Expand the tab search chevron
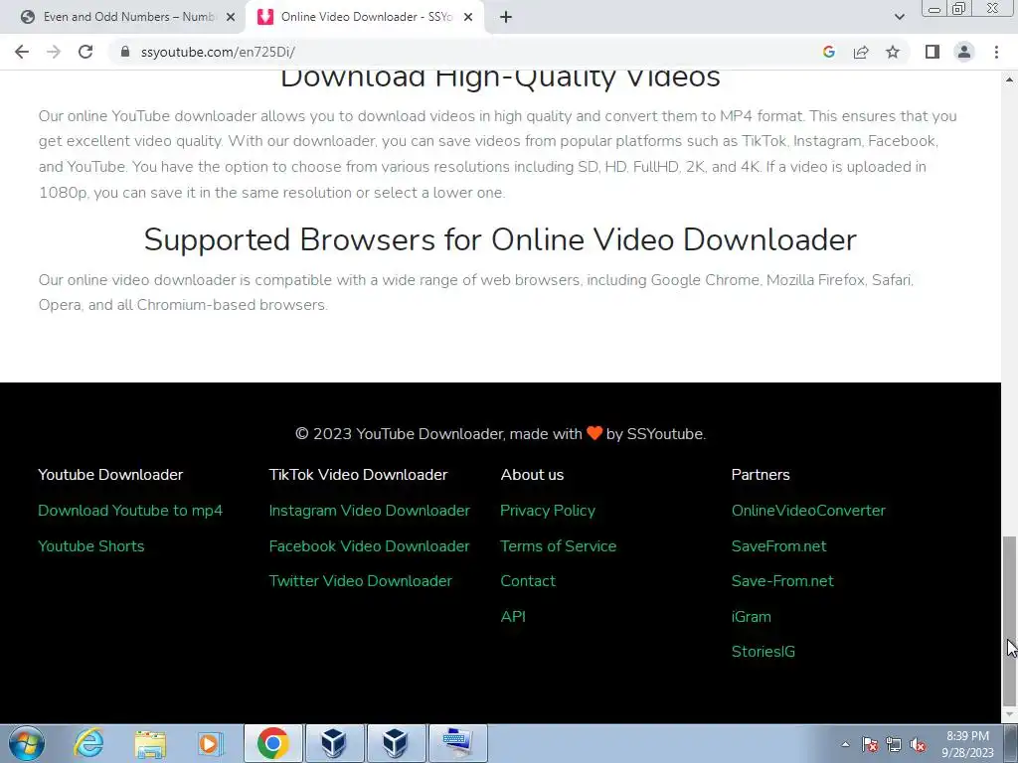 click(899, 17)
